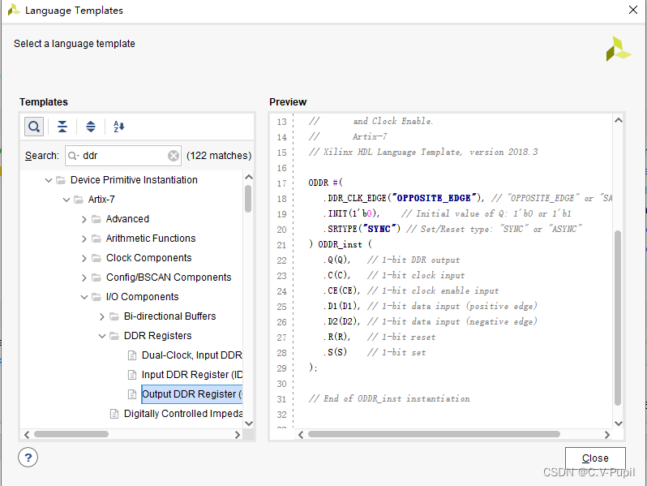Click the Close button
This screenshot has width=647, height=486.
point(595,458)
